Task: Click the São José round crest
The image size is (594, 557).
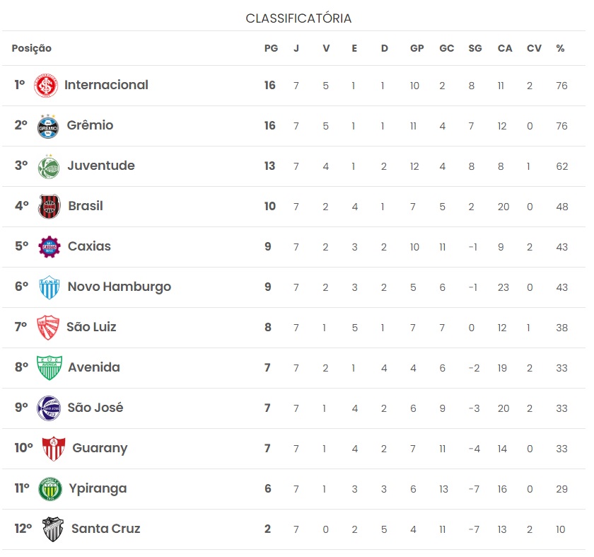Action: (49, 408)
